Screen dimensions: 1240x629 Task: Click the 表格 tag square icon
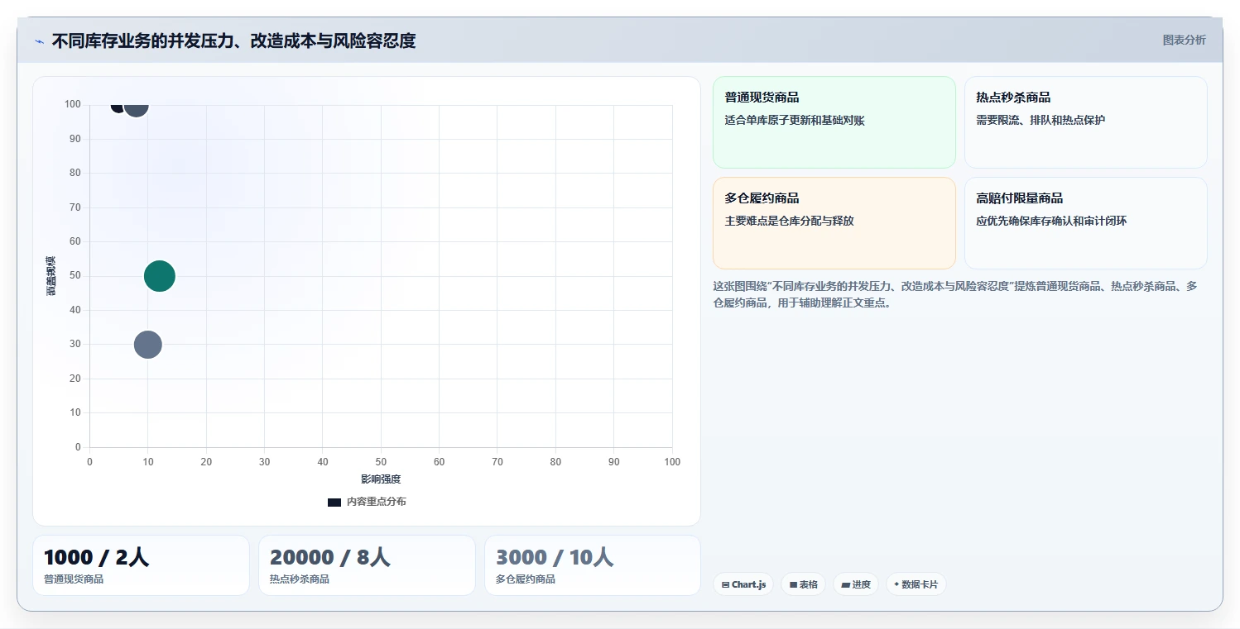[793, 585]
